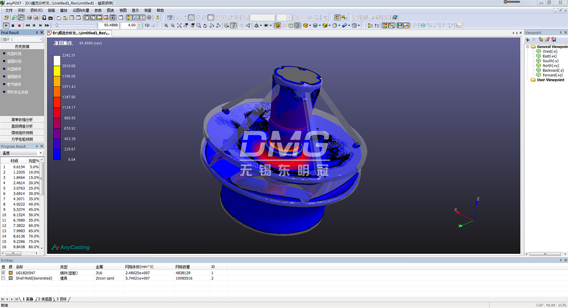The width and height of the screenshot is (568, 308).
Task: Click the orange color swatch for UG1820547
Action: [x=11, y=273]
